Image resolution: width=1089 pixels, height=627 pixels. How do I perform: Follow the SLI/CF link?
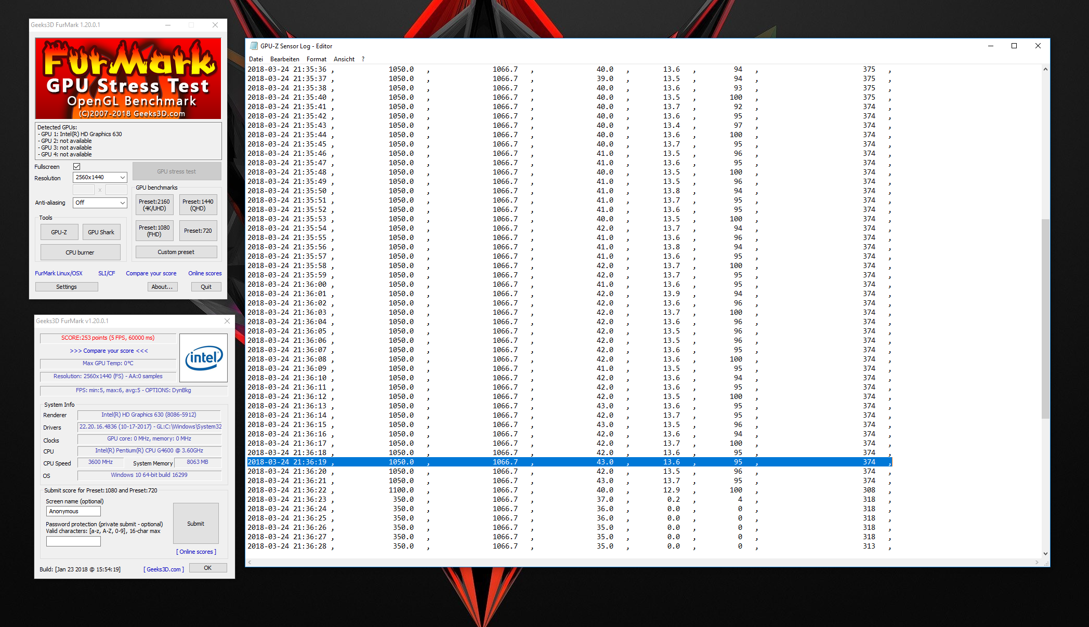pyautogui.click(x=107, y=273)
